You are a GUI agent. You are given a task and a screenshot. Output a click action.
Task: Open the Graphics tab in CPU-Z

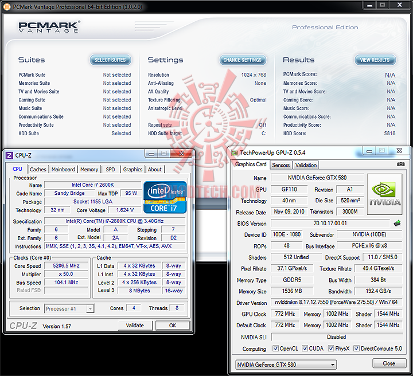click(x=133, y=170)
